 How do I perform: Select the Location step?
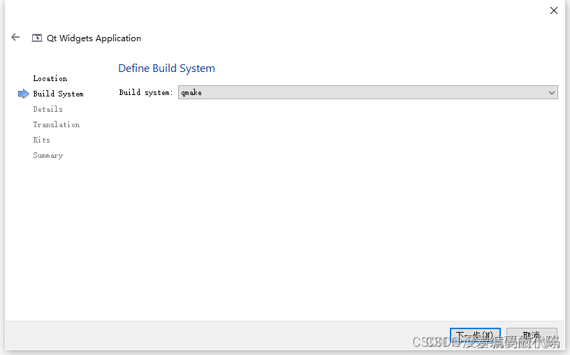pyautogui.click(x=50, y=78)
